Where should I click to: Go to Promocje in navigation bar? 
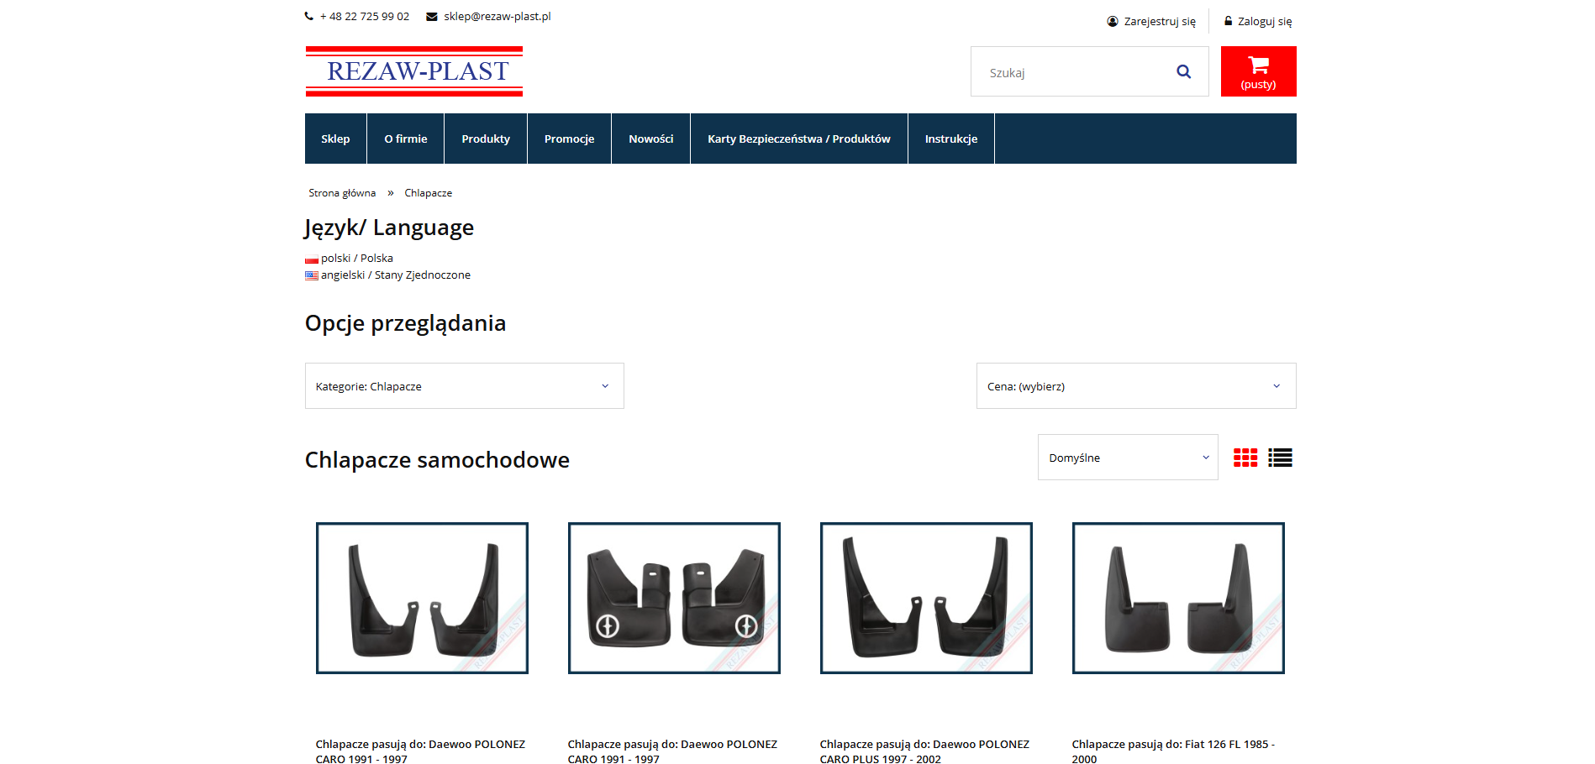pyautogui.click(x=569, y=139)
